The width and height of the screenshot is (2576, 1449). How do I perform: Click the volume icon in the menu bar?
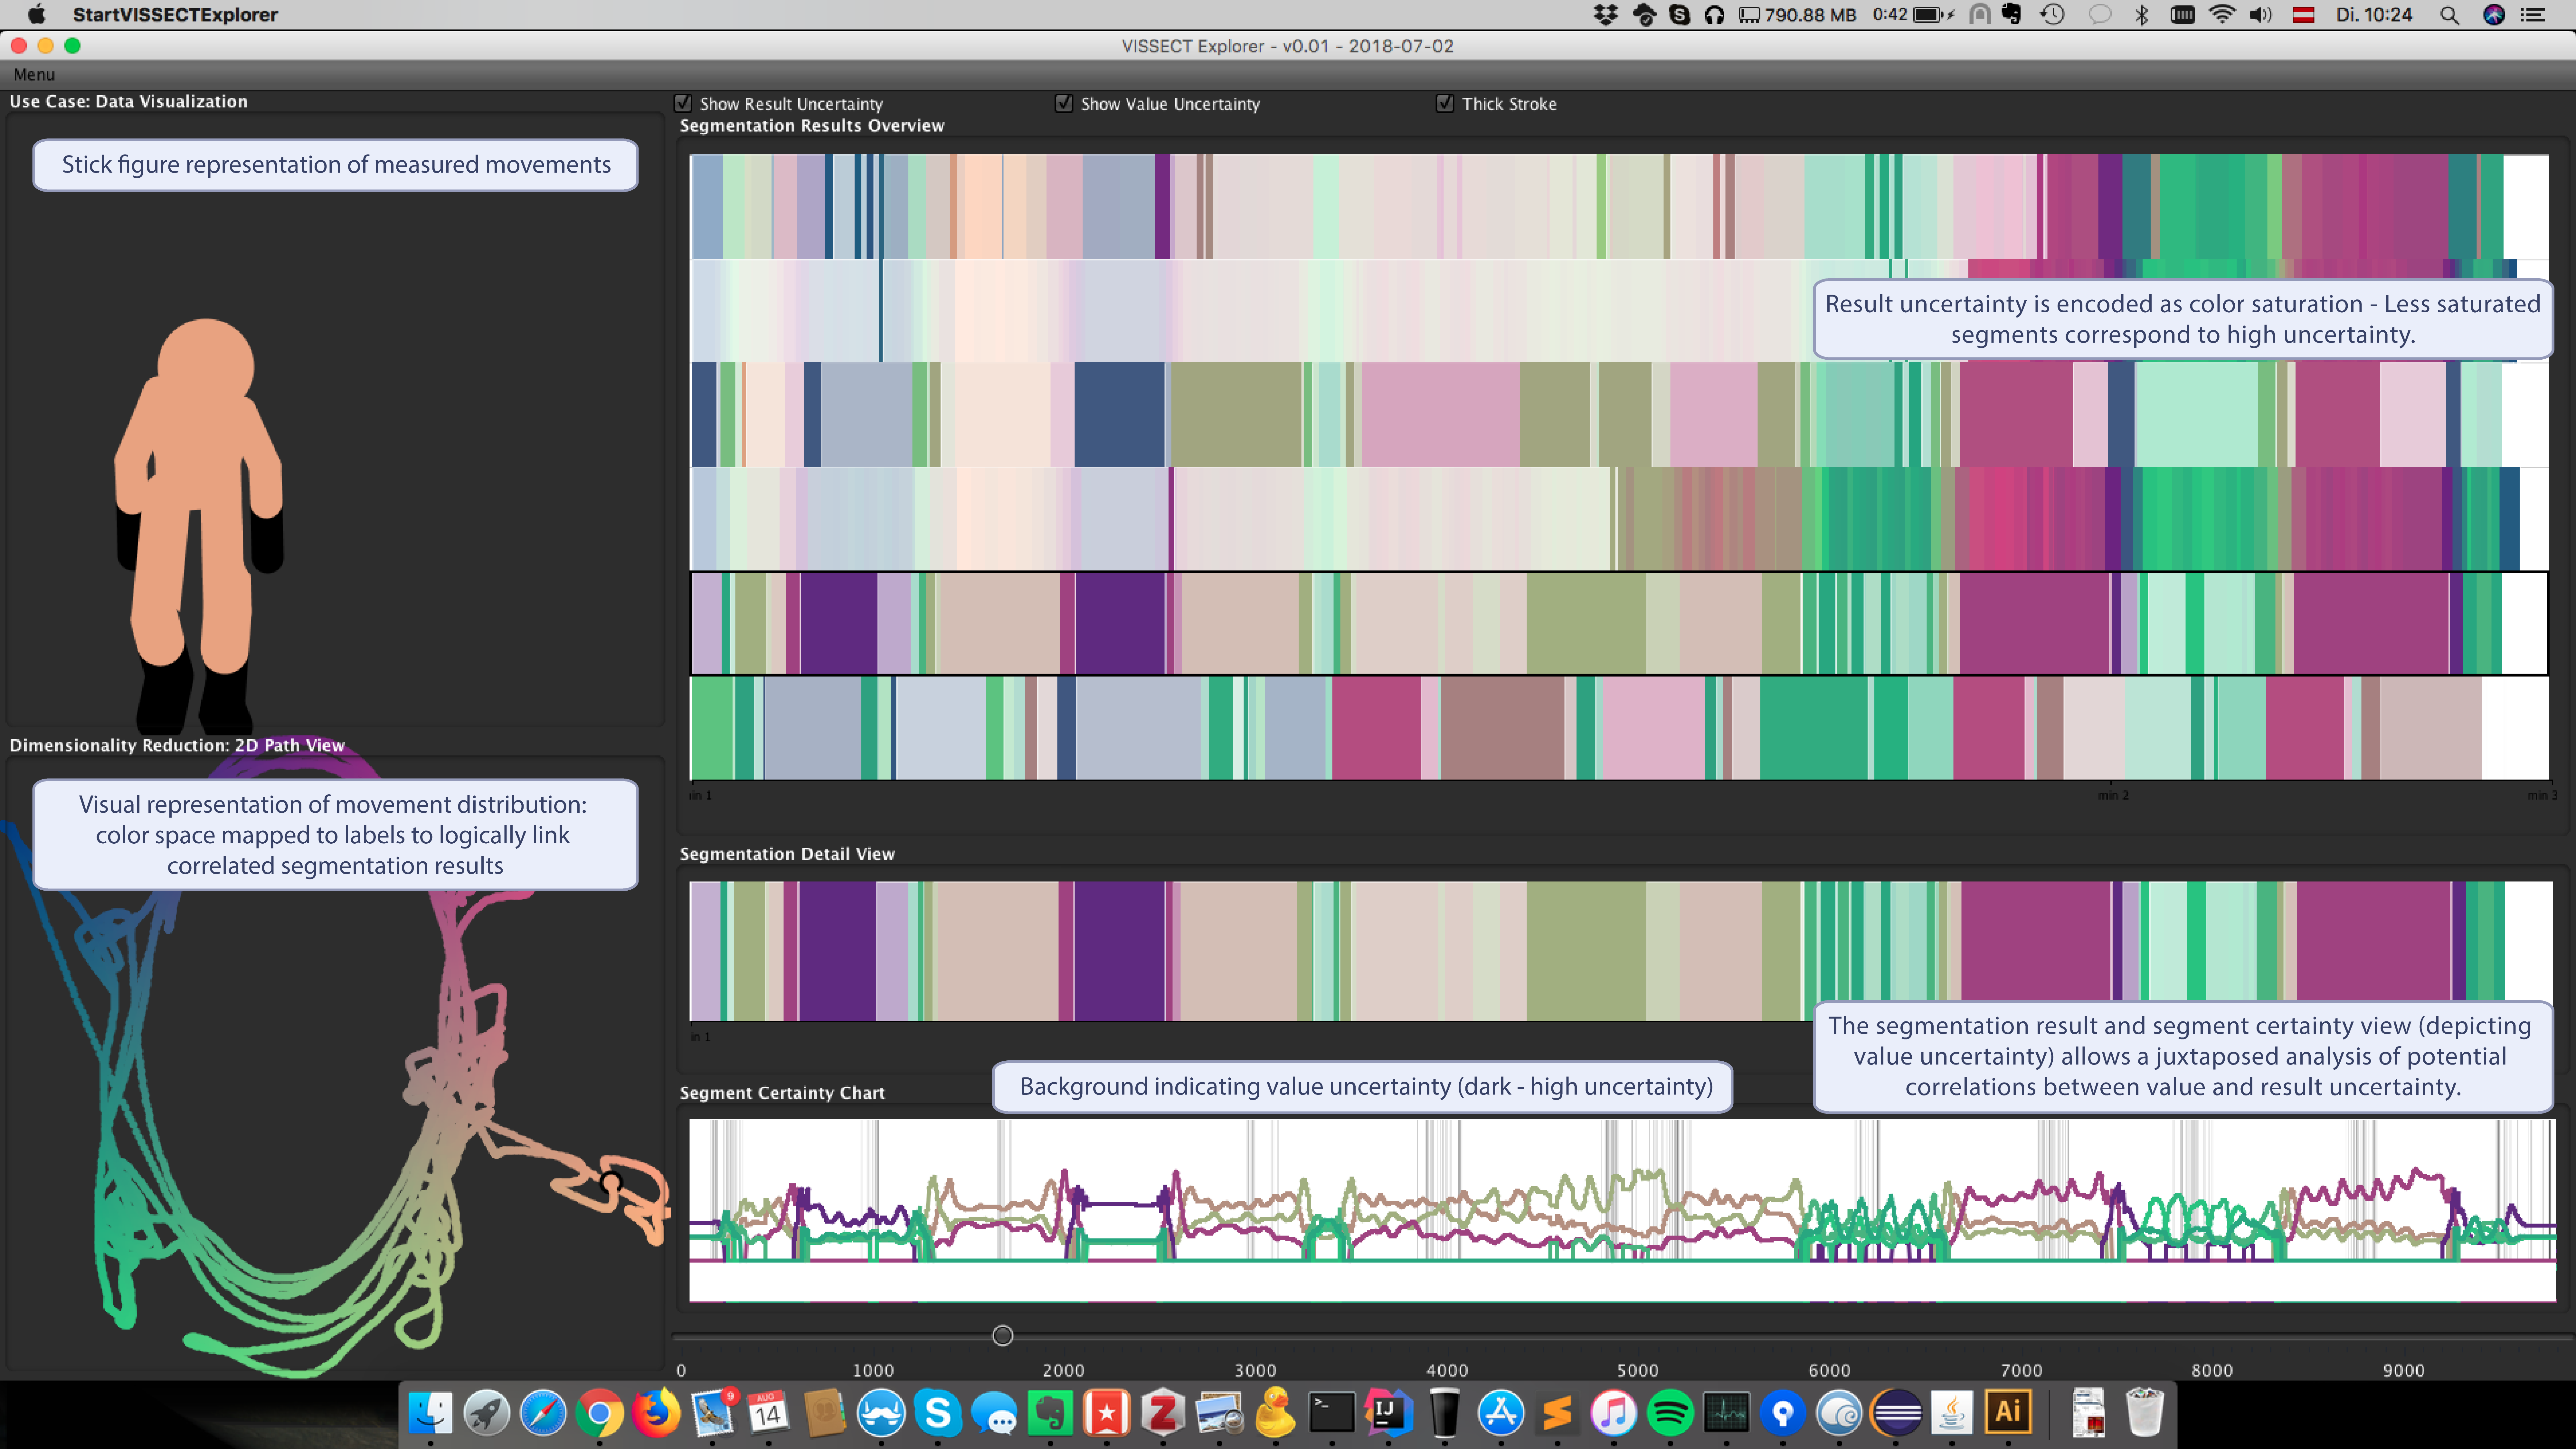pos(2260,15)
